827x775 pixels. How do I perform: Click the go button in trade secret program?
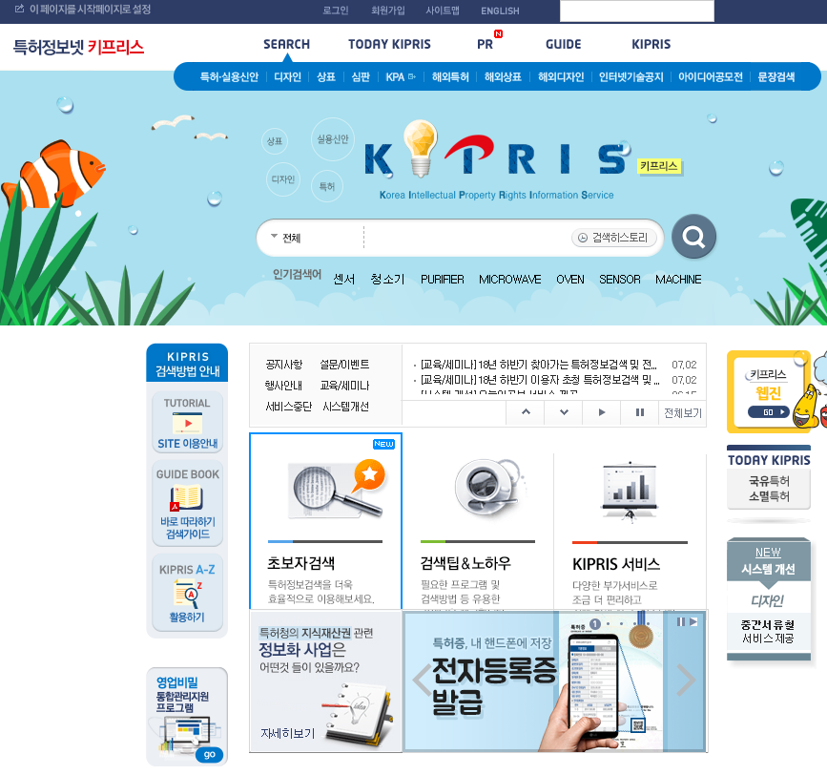tap(210, 754)
